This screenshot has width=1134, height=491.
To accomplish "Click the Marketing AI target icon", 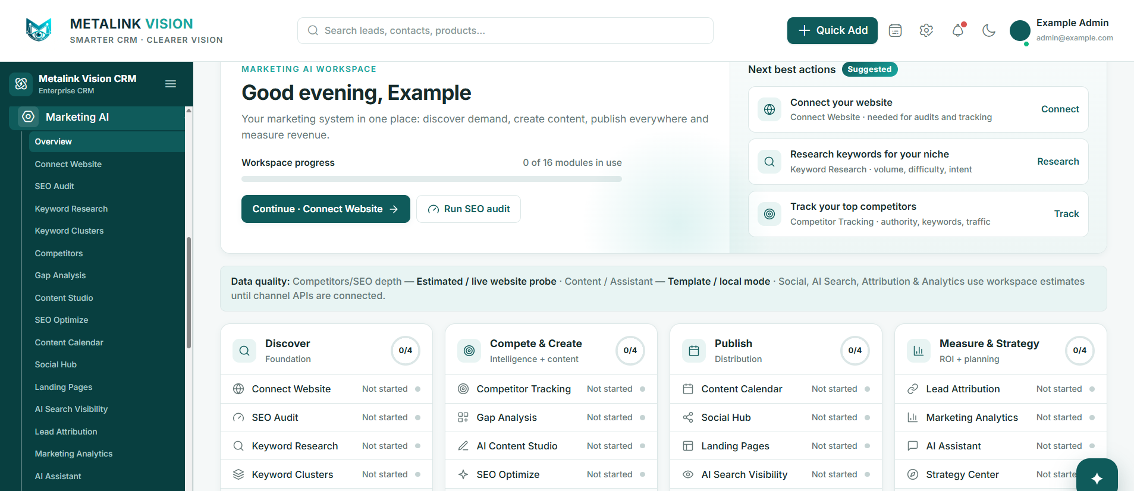I will coord(28,117).
